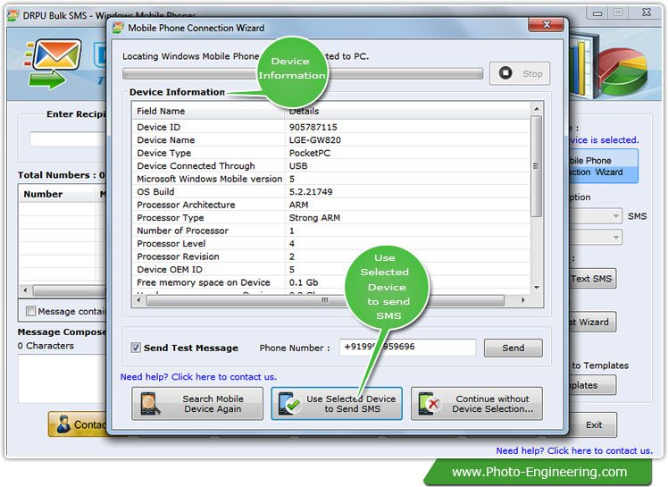Click the Details column header
Viewport: 668px width, 487px height.
[x=407, y=111]
